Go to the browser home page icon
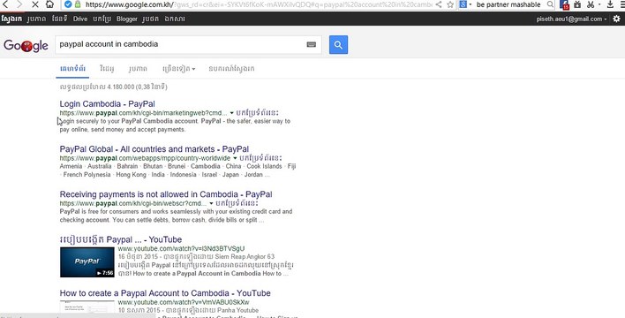 [49, 4]
